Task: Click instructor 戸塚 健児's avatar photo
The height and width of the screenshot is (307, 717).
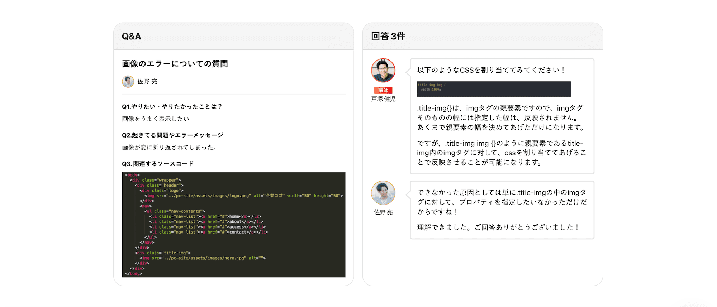Action: pyautogui.click(x=383, y=70)
